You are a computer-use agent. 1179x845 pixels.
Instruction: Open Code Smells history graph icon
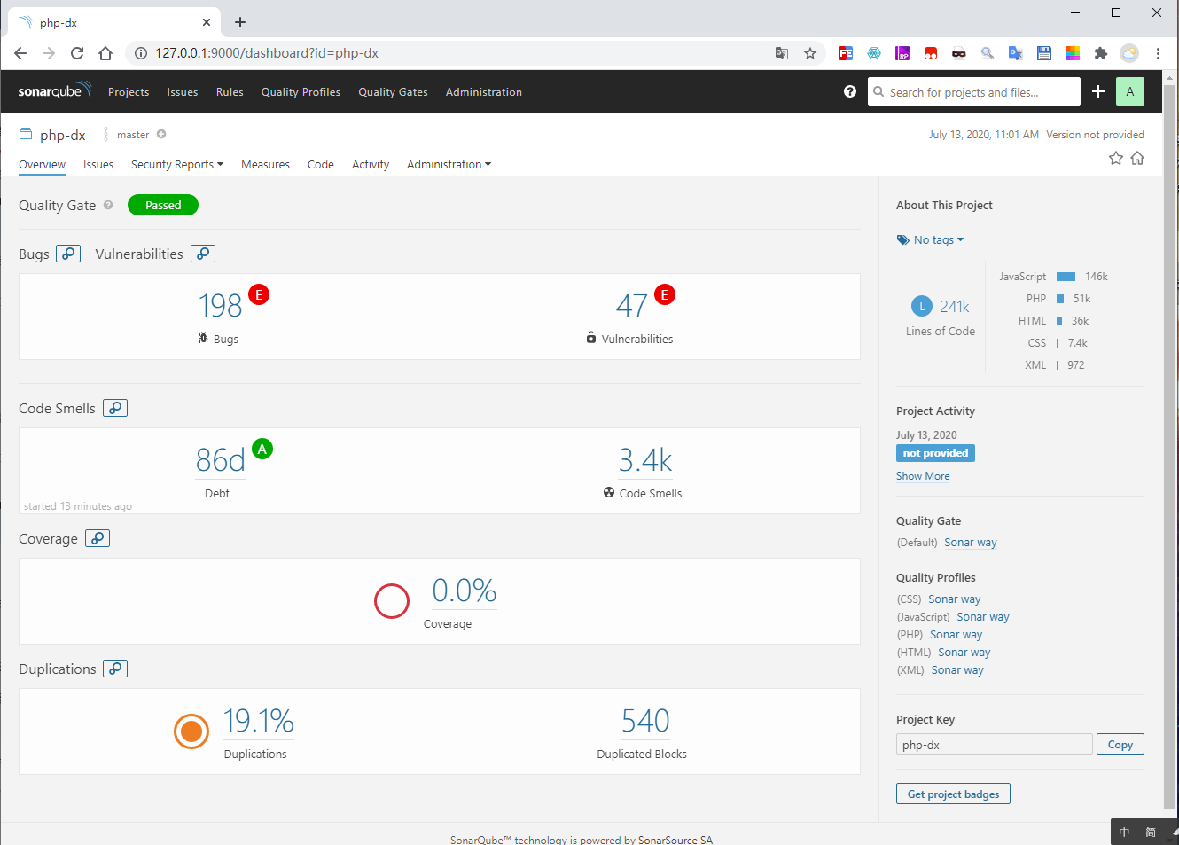pyautogui.click(x=115, y=408)
